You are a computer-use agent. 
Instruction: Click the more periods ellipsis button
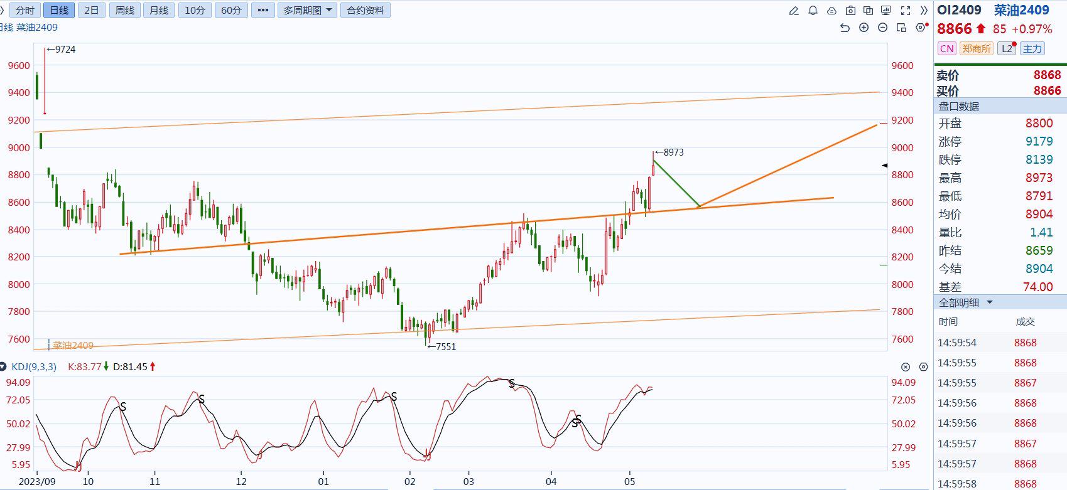point(263,11)
